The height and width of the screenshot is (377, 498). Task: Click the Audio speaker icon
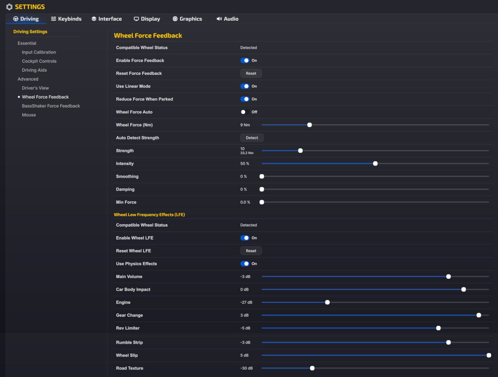pos(219,19)
